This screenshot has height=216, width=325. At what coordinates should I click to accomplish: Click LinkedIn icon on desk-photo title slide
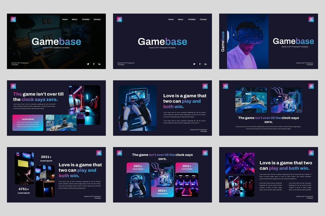[x=99, y=64]
